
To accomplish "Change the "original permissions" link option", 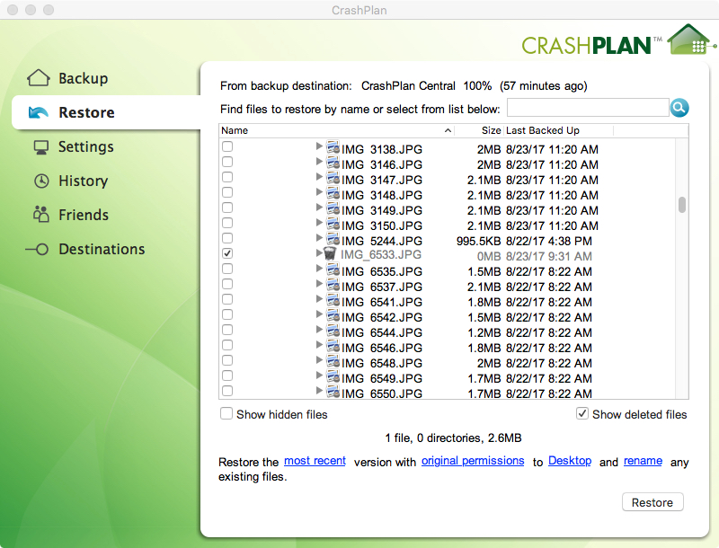I will pyautogui.click(x=473, y=461).
